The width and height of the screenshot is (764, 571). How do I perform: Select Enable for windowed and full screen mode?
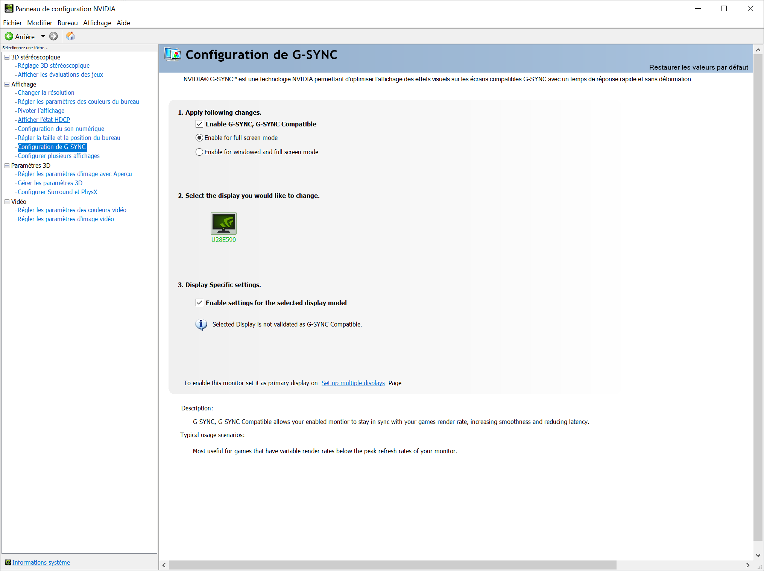click(199, 152)
